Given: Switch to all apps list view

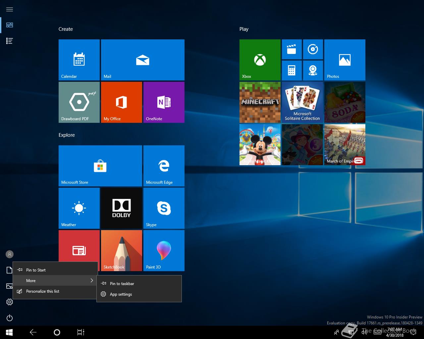Looking at the screenshot, I should point(10,41).
